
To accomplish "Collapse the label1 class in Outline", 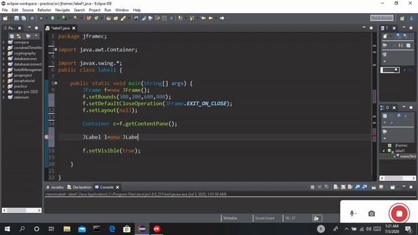I will (383, 151).
